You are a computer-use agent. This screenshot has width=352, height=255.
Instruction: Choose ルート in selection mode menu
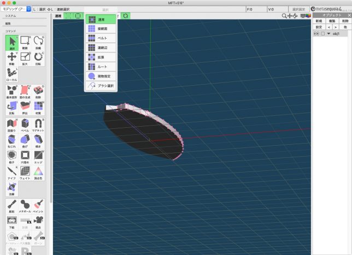coord(101,67)
